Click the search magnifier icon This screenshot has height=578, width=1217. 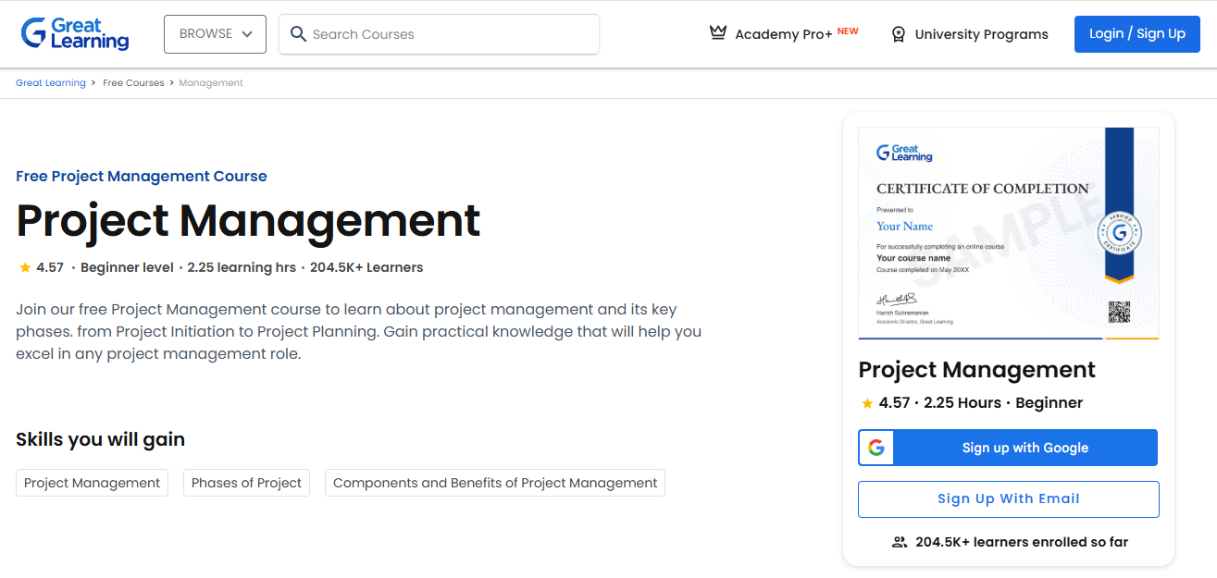click(298, 33)
